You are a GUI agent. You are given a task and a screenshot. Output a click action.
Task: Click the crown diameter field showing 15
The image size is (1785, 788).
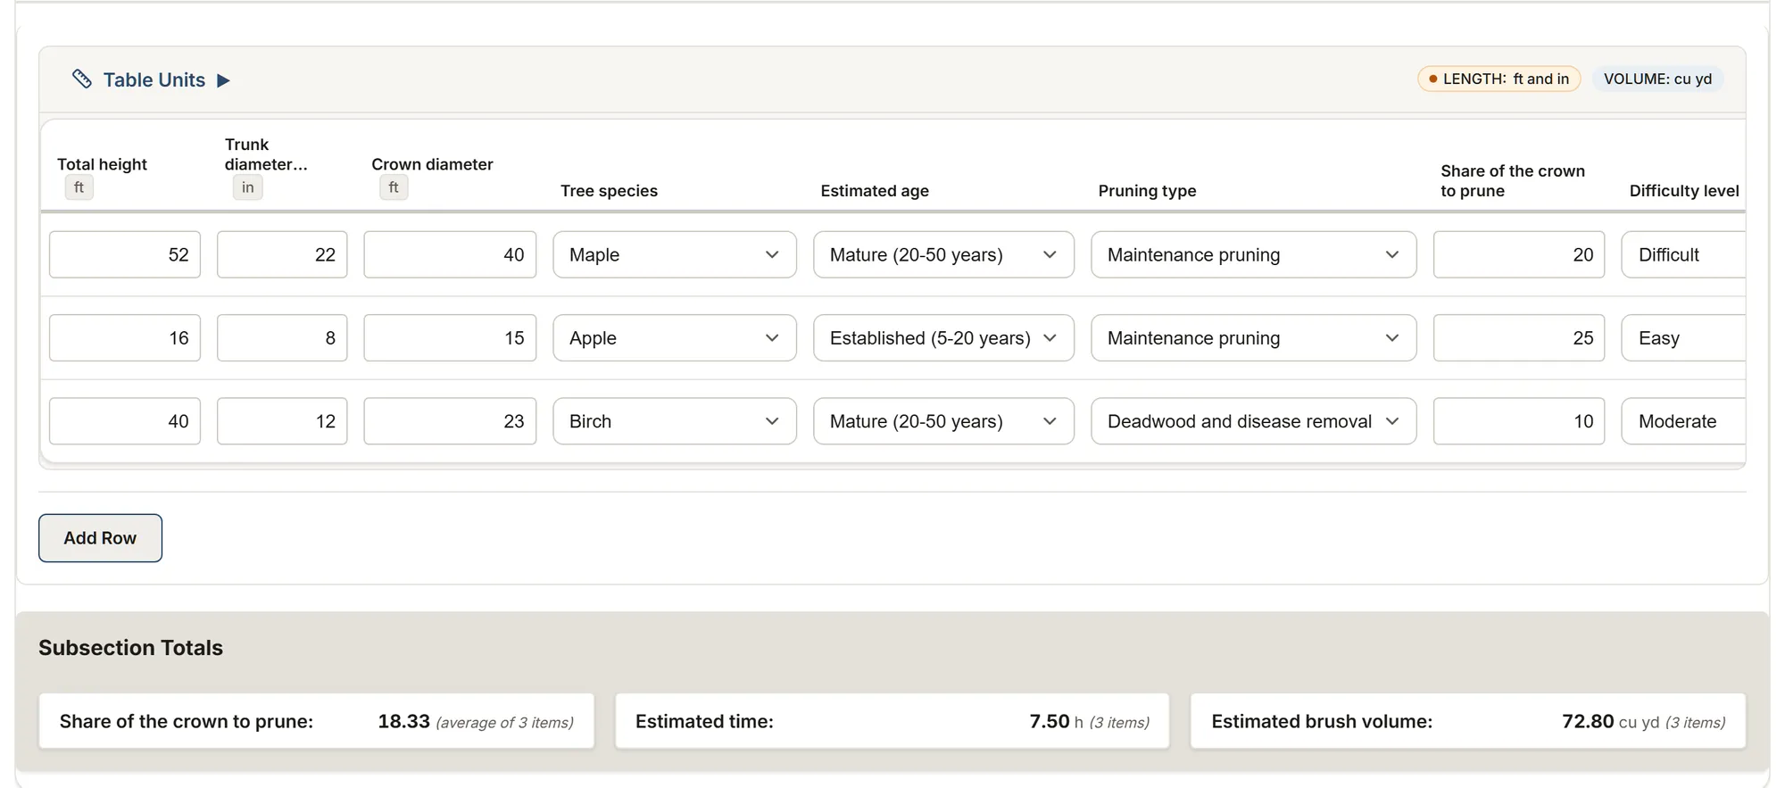point(450,338)
